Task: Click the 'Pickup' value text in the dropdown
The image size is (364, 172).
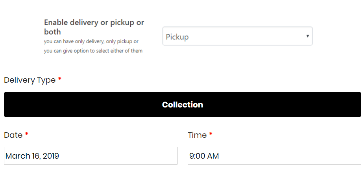Action: tap(177, 37)
